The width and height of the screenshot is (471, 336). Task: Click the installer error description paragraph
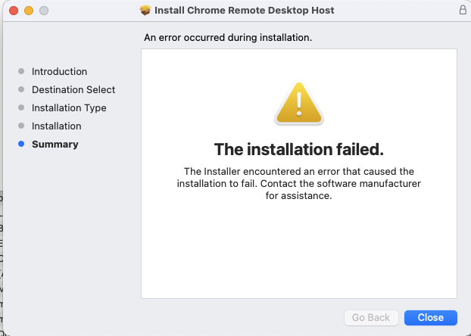299,183
